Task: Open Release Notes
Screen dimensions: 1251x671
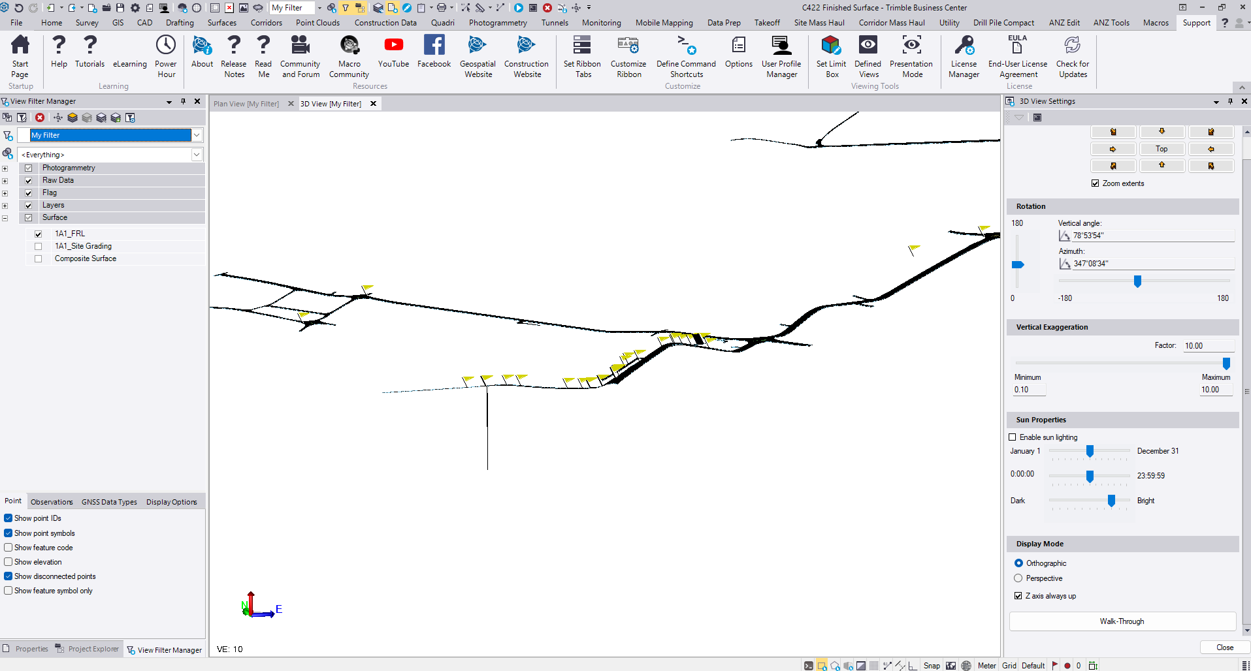Action: point(234,57)
